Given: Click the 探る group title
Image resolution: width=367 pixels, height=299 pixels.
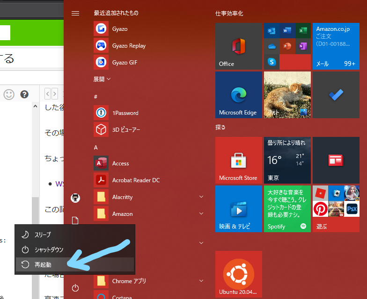Looking at the screenshot, I should (x=220, y=127).
